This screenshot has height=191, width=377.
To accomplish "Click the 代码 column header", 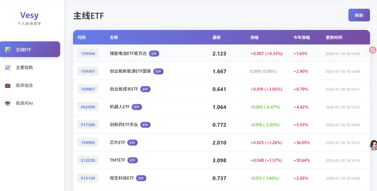I will pos(81,37).
